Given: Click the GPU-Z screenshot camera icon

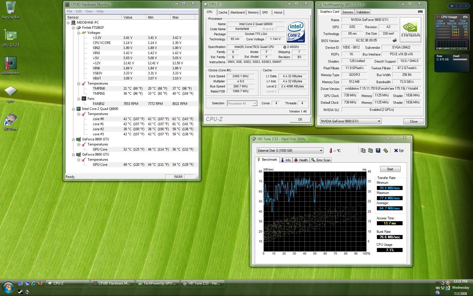Looking at the screenshot, I should (x=420, y=12).
